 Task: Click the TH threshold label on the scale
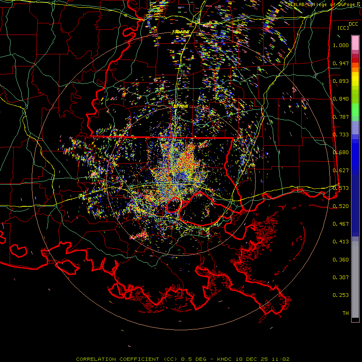(x=346, y=313)
